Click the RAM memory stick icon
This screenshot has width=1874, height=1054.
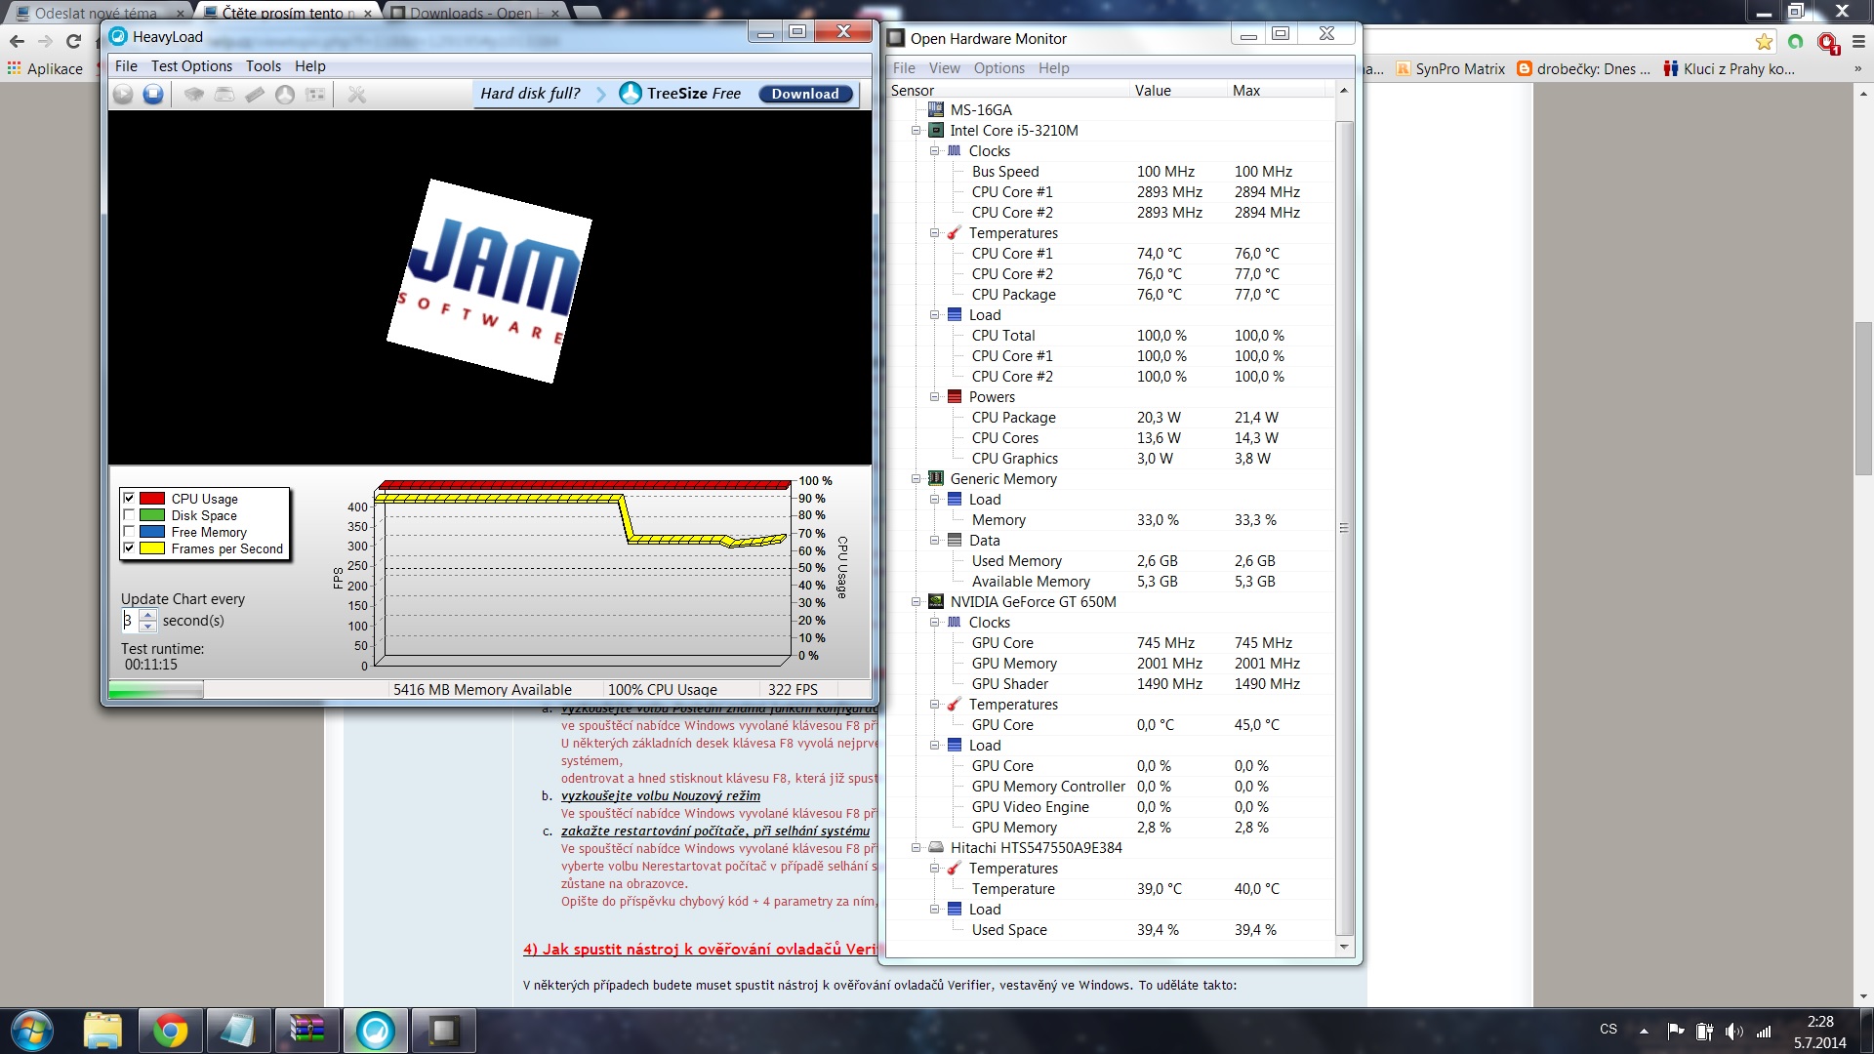click(x=255, y=94)
